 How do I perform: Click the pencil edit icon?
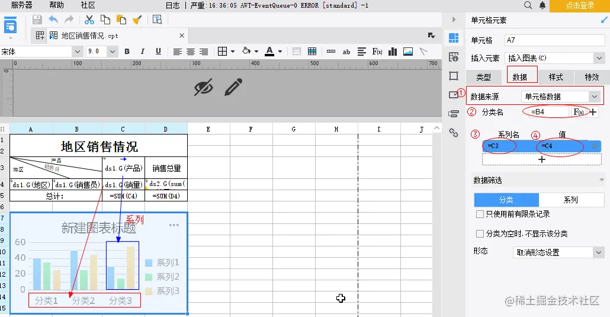233,87
